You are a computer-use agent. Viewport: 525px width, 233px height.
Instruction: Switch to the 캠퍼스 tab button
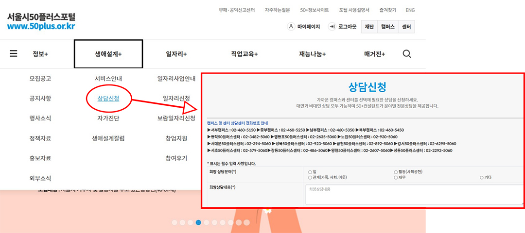click(387, 27)
